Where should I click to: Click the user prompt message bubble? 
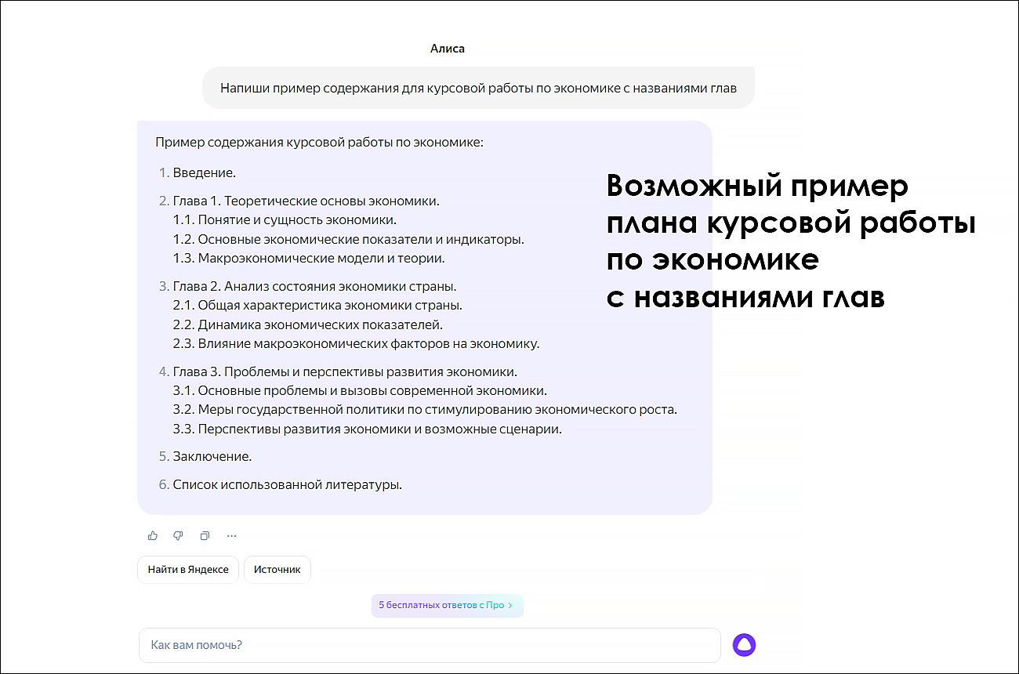[x=478, y=88]
